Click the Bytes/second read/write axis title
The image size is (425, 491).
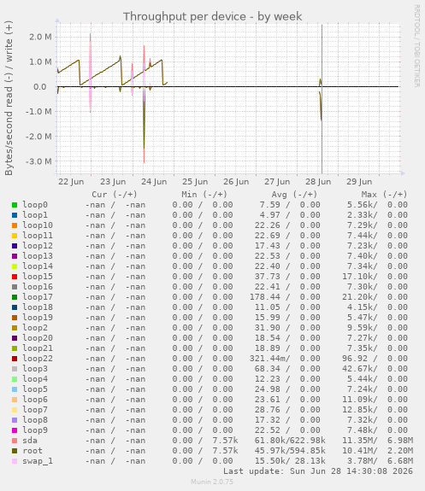tap(9, 98)
